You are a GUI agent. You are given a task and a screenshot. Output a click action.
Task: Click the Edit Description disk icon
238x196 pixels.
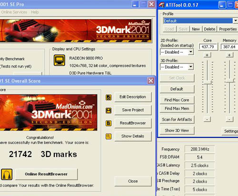coord(109,97)
